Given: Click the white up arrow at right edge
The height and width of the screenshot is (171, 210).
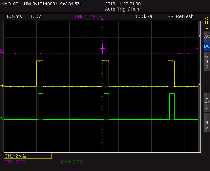Looking at the screenshot, I should coord(199,35).
